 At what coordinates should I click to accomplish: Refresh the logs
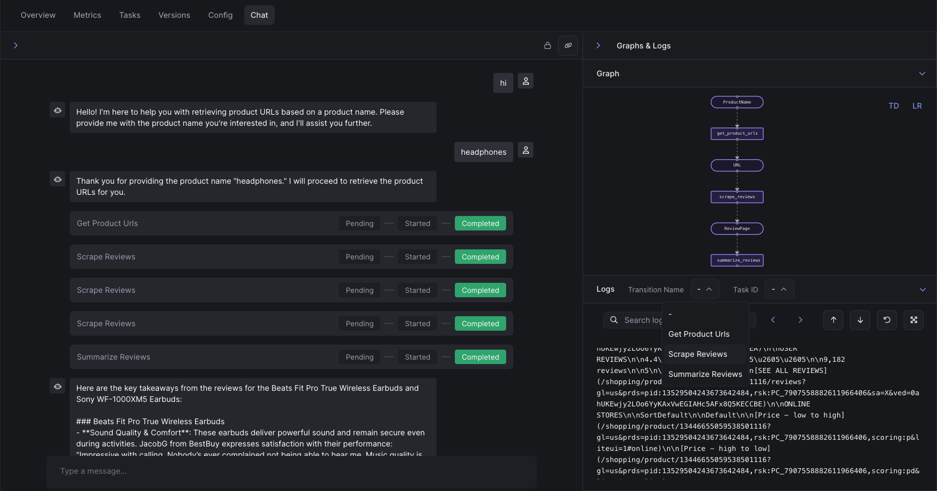pyautogui.click(x=887, y=320)
